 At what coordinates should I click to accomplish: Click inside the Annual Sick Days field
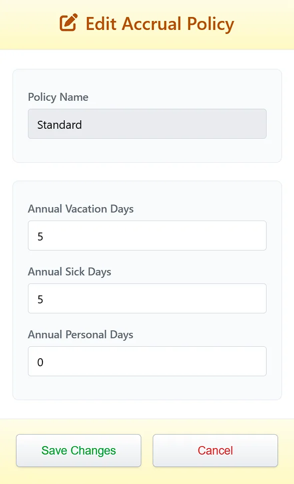(x=147, y=298)
